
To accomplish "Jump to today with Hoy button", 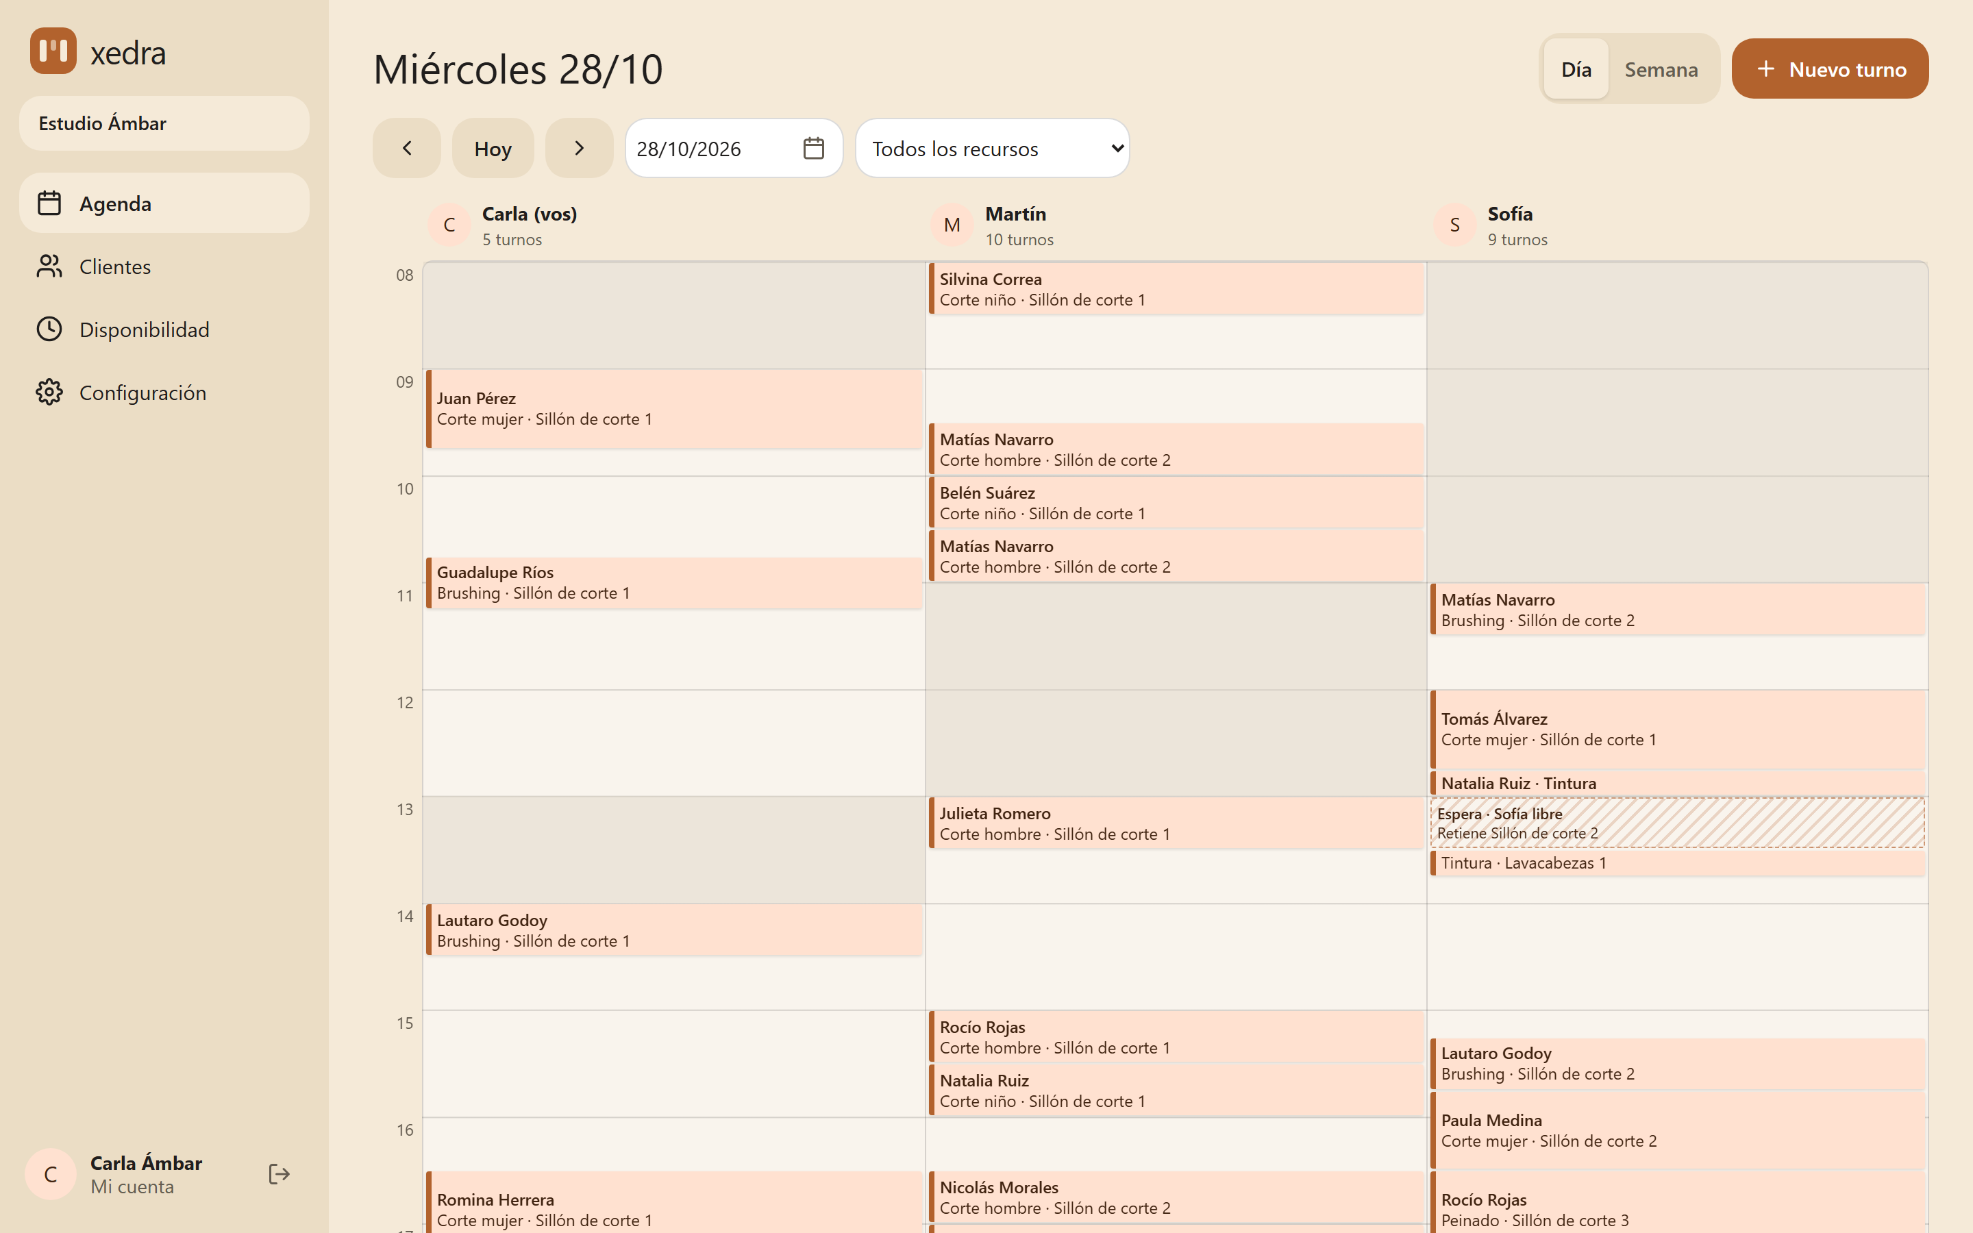I will pyautogui.click(x=493, y=149).
